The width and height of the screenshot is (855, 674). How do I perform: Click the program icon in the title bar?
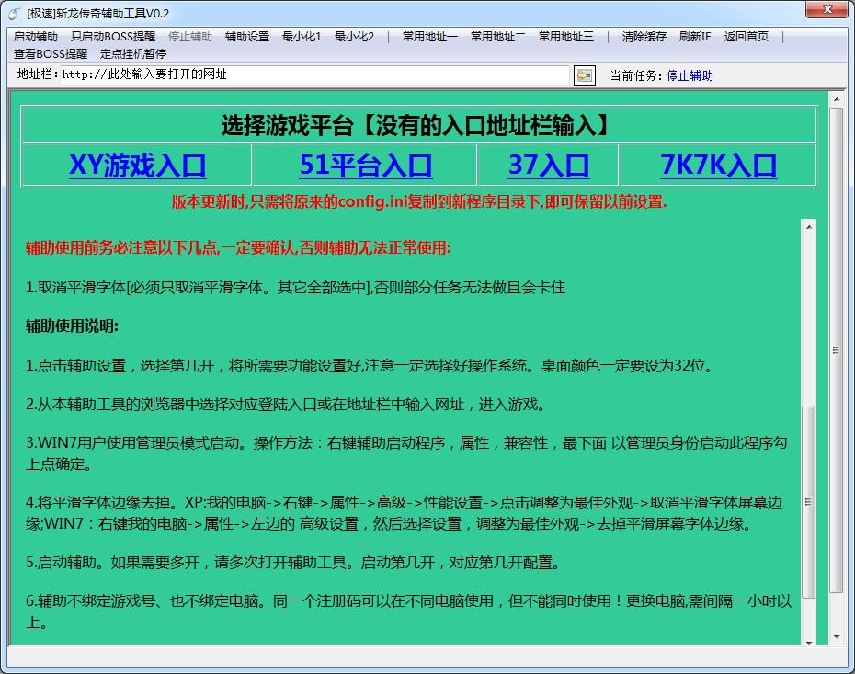point(15,11)
